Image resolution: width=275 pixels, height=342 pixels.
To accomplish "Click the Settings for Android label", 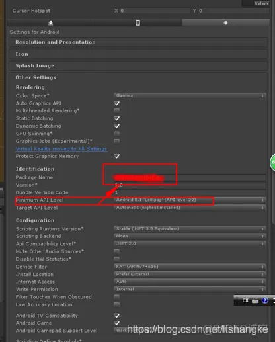I will click(34, 32).
